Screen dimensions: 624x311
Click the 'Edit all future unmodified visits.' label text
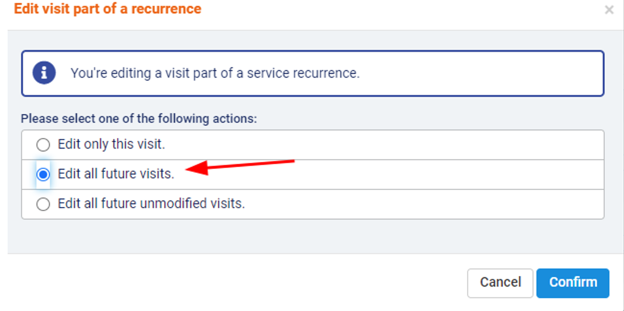pyautogui.click(x=151, y=204)
